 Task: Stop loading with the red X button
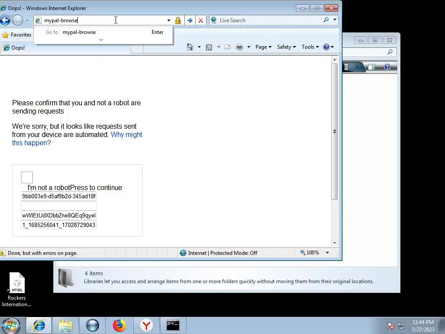point(201,20)
